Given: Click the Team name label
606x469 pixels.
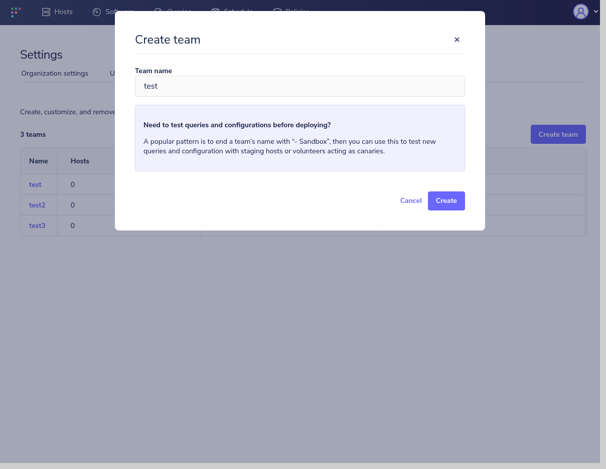Looking at the screenshot, I should [154, 71].
